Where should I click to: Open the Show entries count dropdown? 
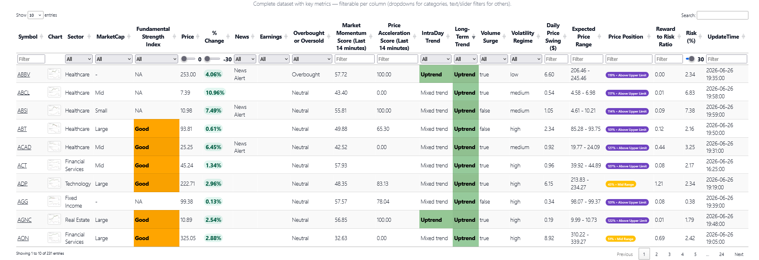(35, 15)
